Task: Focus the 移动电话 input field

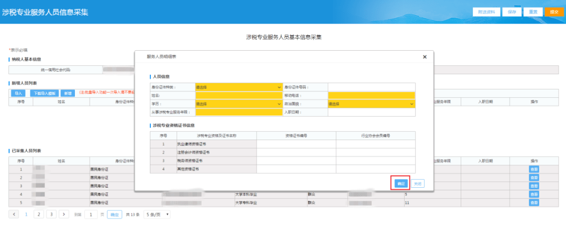Action: click(371, 96)
